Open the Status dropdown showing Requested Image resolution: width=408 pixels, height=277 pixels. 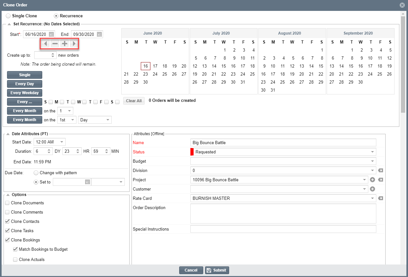click(x=372, y=152)
